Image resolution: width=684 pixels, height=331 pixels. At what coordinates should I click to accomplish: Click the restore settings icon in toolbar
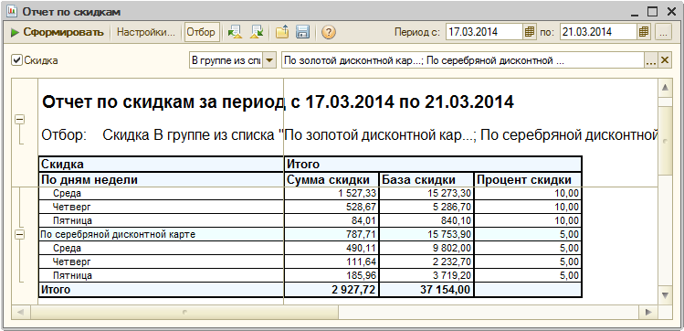pyautogui.click(x=235, y=32)
